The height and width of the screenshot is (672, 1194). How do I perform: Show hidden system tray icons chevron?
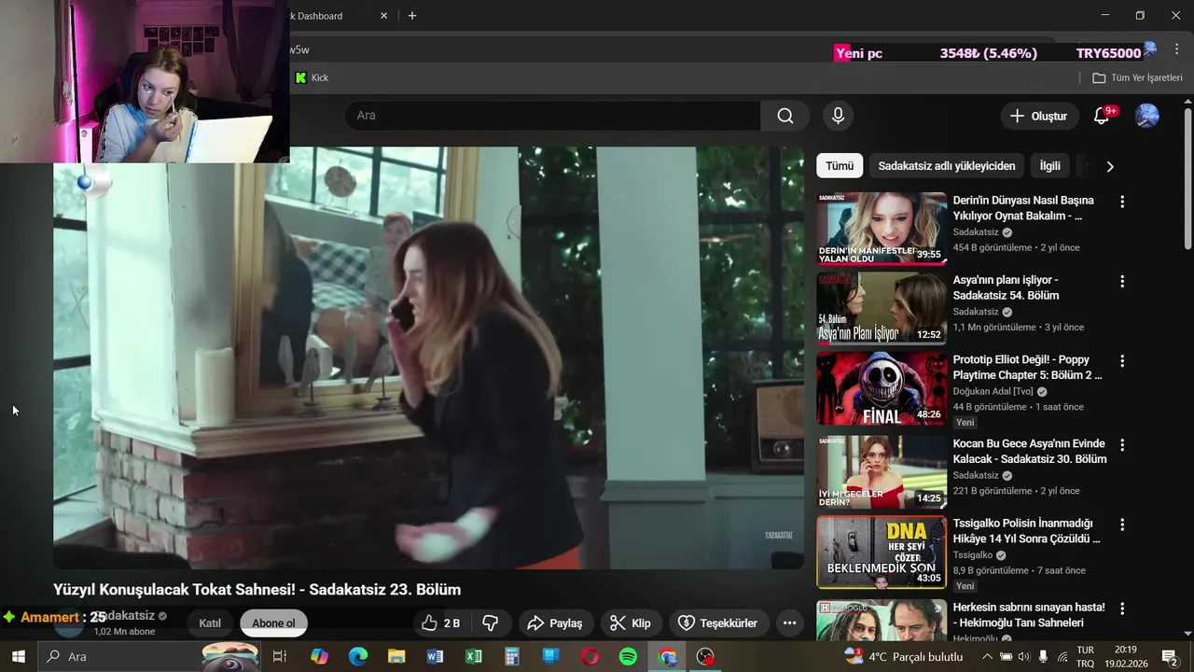[988, 656]
